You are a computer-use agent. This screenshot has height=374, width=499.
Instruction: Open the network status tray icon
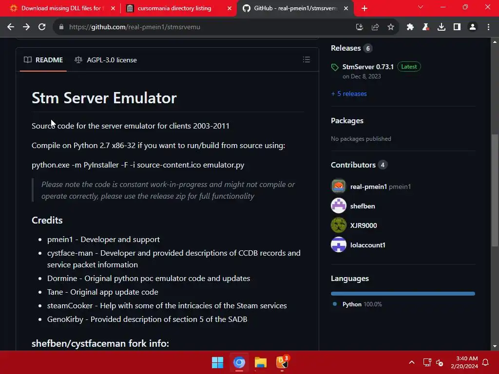[427, 362]
